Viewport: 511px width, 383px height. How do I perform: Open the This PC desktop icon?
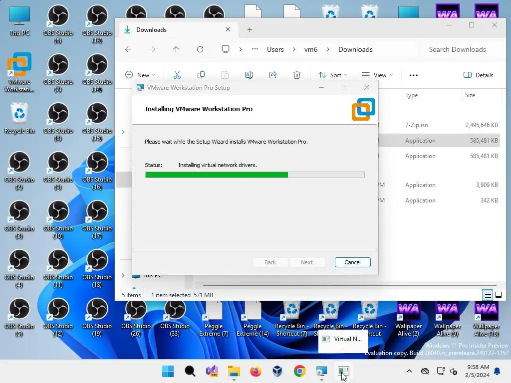tap(19, 21)
